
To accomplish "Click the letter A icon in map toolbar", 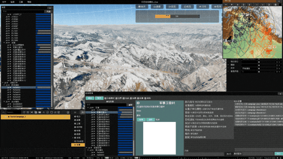I will [x=237, y=5].
